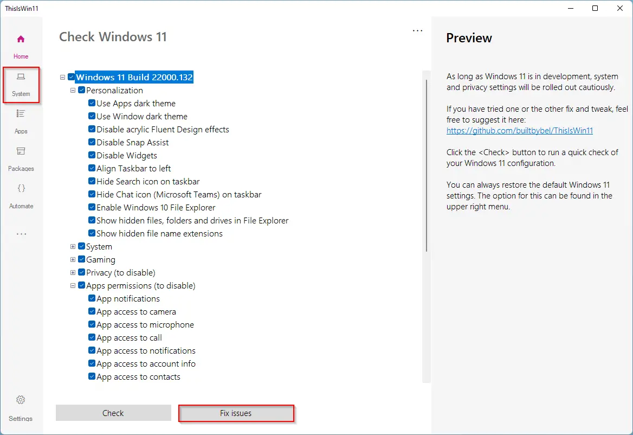
Task: Toggle App access to camera checkbox
Action: point(92,311)
